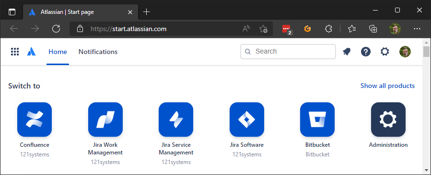This screenshot has width=431, height=175.
Task: Open the Administration gear tile
Action: (388, 120)
